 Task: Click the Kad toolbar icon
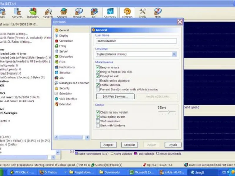click(x=2, y=13)
